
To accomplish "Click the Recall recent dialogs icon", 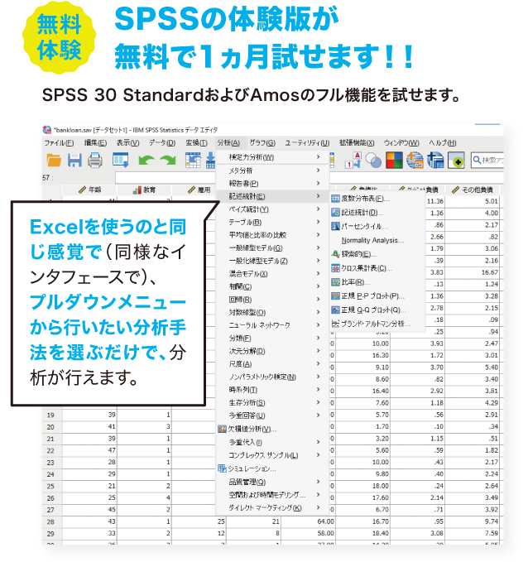I will click(x=121, y=160).
